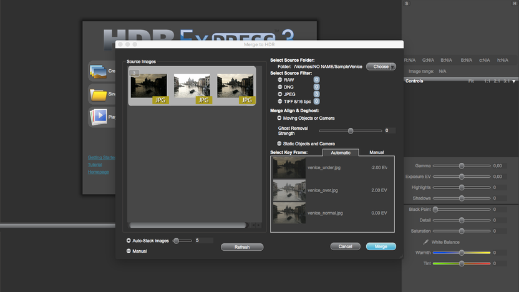Click the Choose button
This screenshot has width=519, height=292.
[x=381, y=67]
